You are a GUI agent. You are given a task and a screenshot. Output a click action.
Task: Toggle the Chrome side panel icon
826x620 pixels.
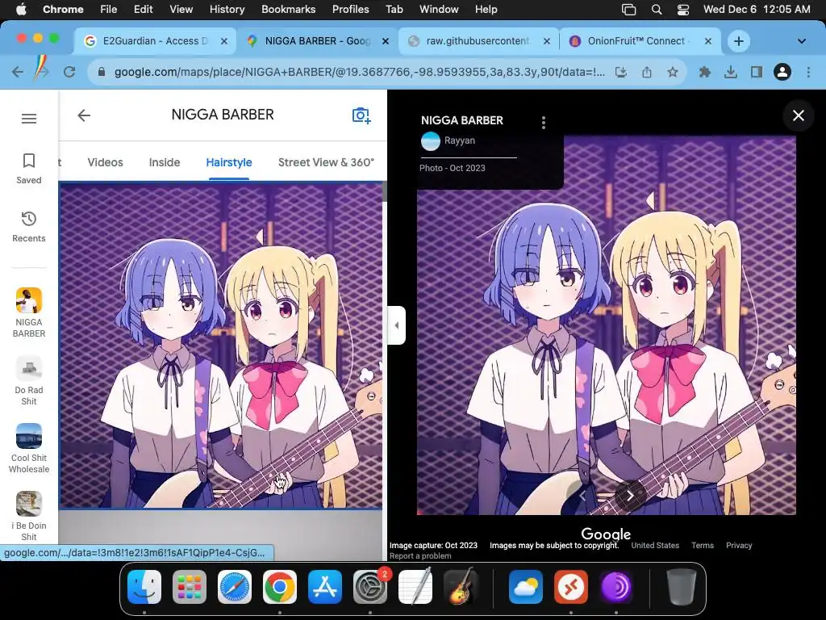(x=757, y=72)
